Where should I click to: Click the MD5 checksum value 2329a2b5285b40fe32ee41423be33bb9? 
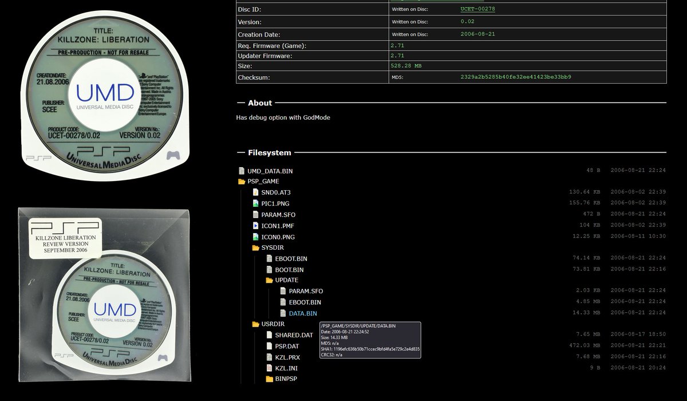(516, 77)
